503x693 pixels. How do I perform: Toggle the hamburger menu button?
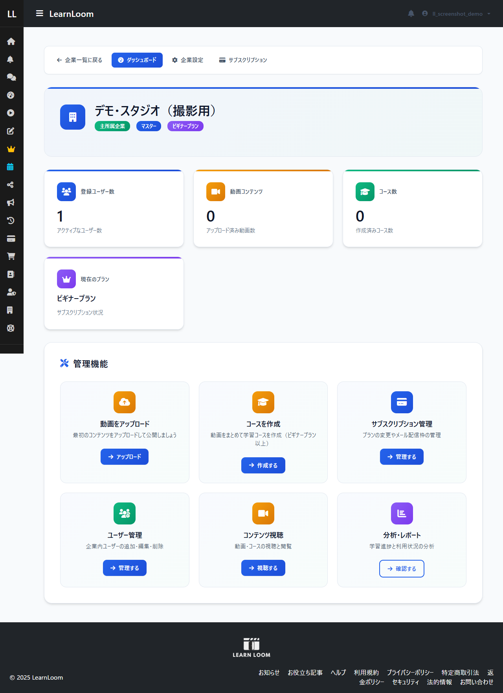(40, 13)
